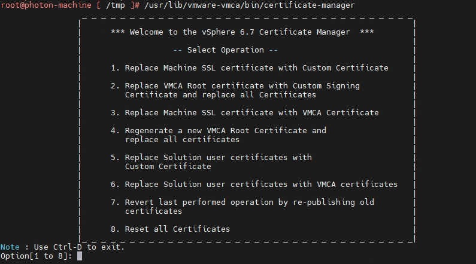
Task: Click 'Revert last performed operation by re-publishing old' line
Action: [242, 202]
